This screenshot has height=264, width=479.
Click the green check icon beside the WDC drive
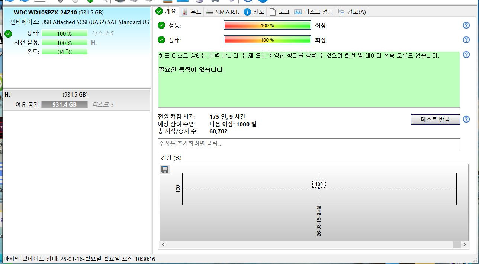8,34
